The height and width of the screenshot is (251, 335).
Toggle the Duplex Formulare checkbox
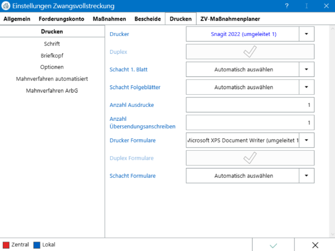[x=250, y=158]
